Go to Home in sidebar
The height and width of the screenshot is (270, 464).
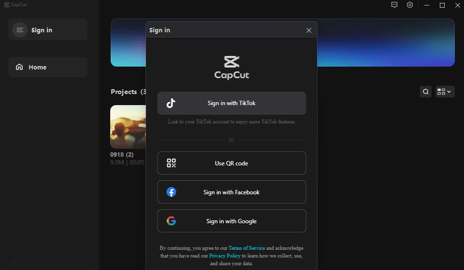tap(48, 67)
